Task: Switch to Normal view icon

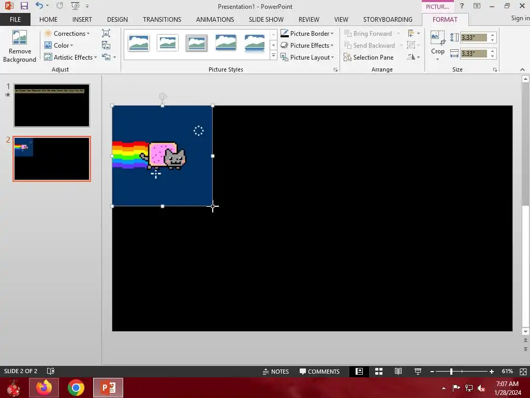Action: point(359,371)
